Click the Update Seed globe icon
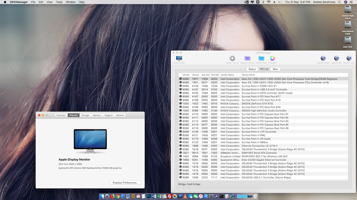The image size is (357, 200). tap(323, 59)
